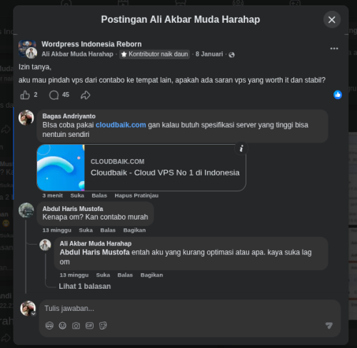
Task: Open the cloudbaik.com link in comment
Action: pos(121,125)
